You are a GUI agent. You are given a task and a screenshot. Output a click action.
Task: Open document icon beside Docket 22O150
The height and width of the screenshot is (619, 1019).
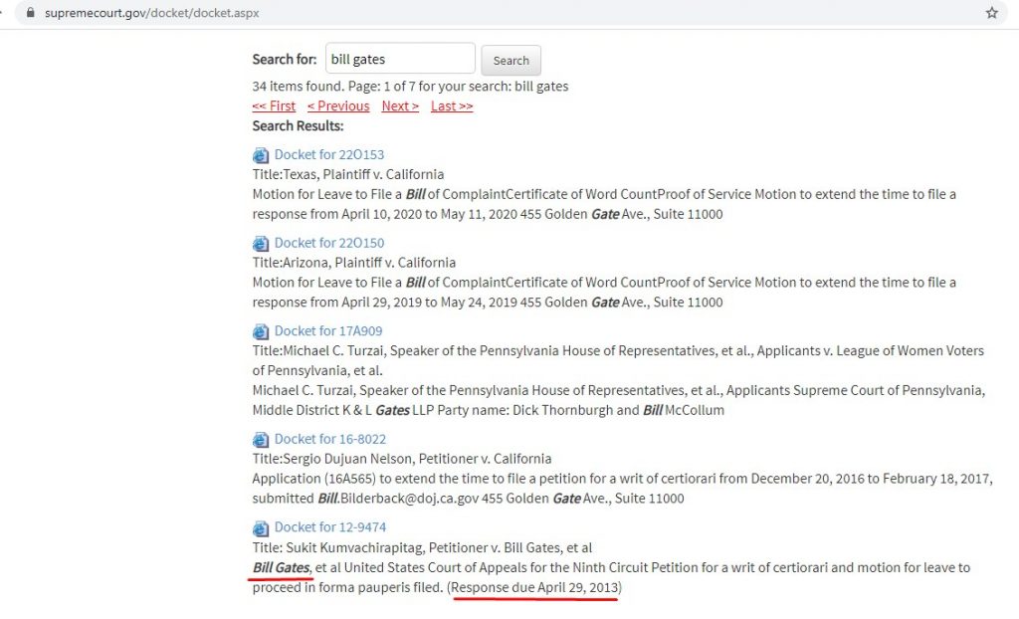[x=261, y=243]
